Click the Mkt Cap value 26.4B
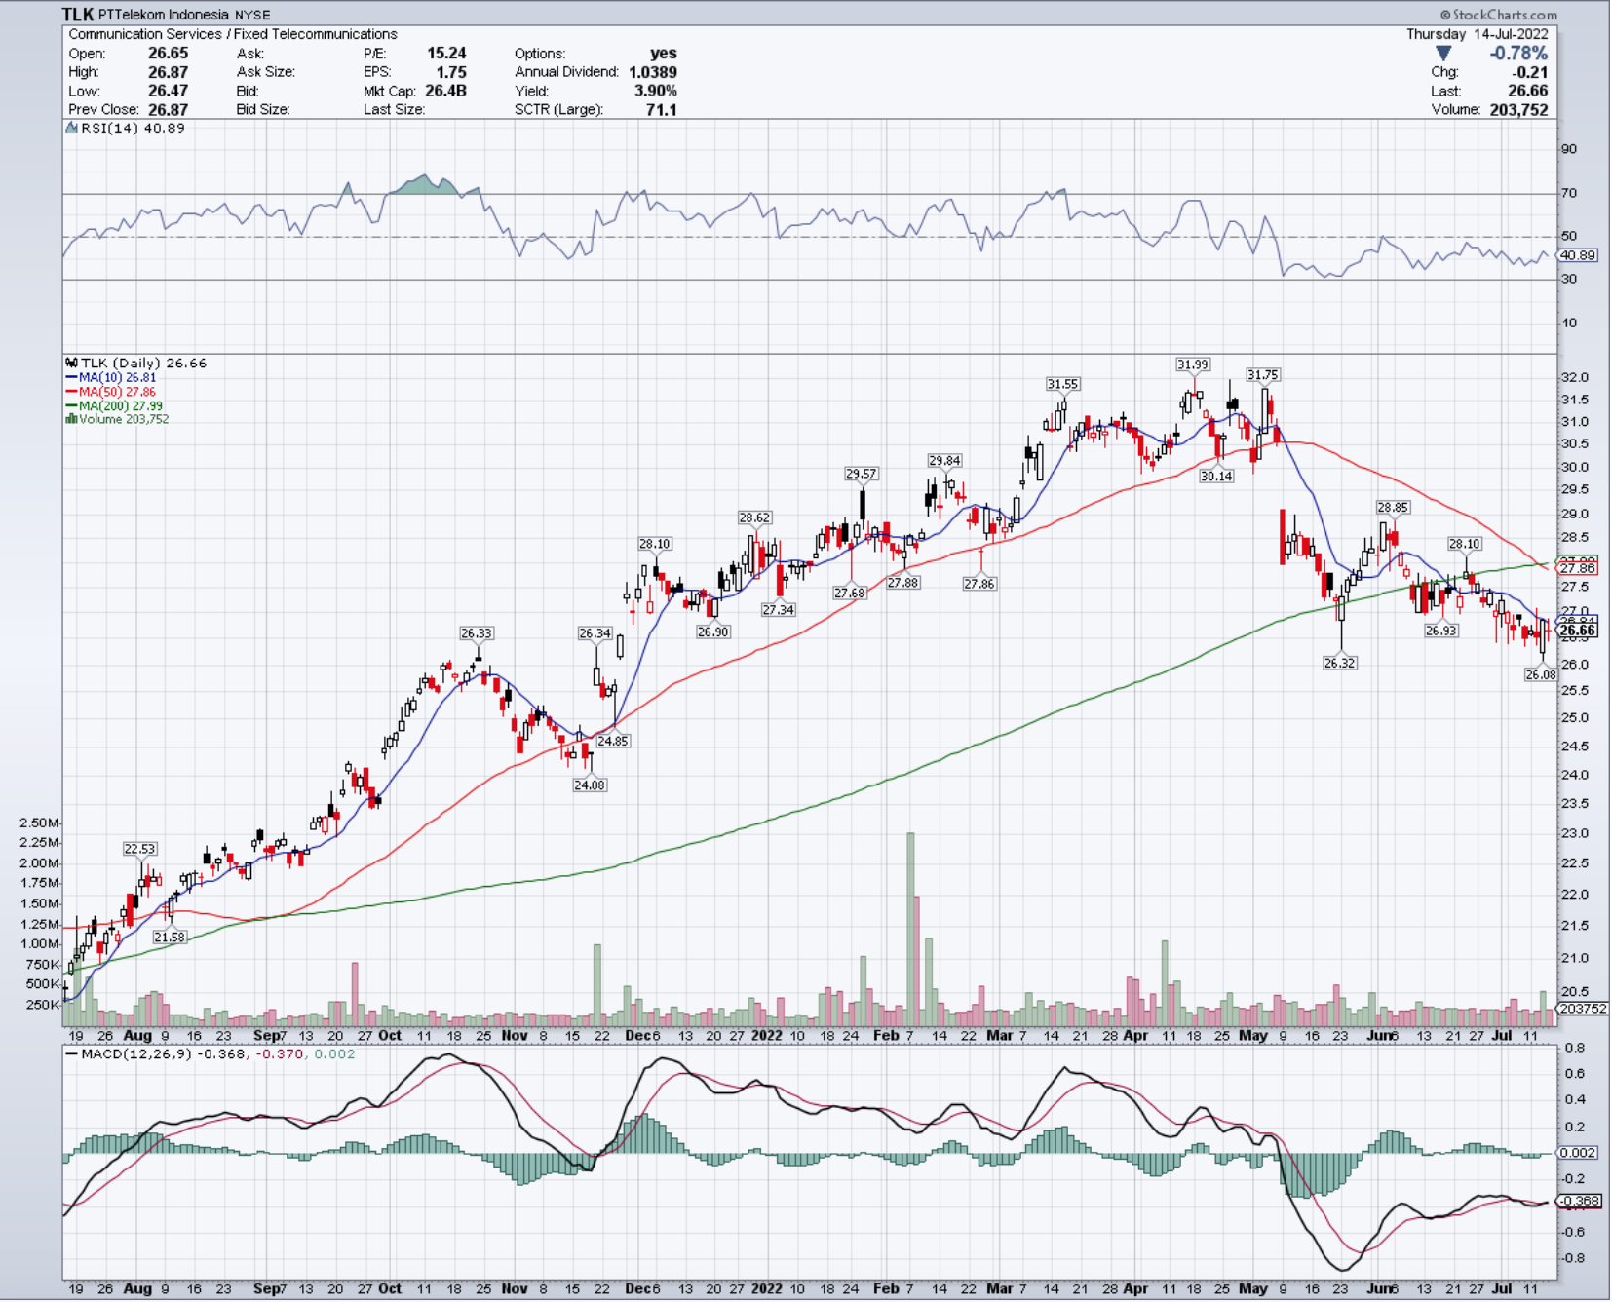Viewport: 1612px width, 1302px height. [x=445, y=91]
